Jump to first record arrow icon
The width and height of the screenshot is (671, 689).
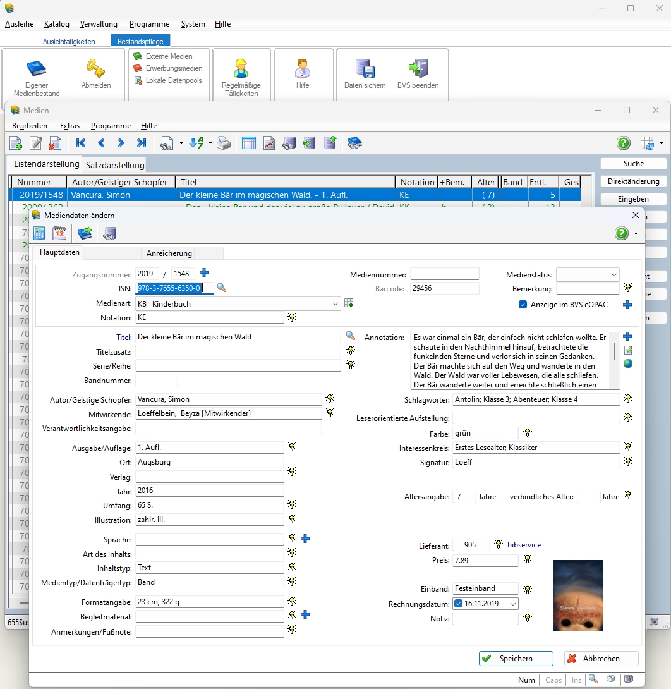[x=80, y=143]
